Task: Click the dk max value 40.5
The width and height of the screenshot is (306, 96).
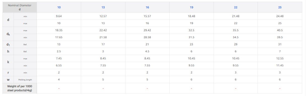Action: point(280,30)
